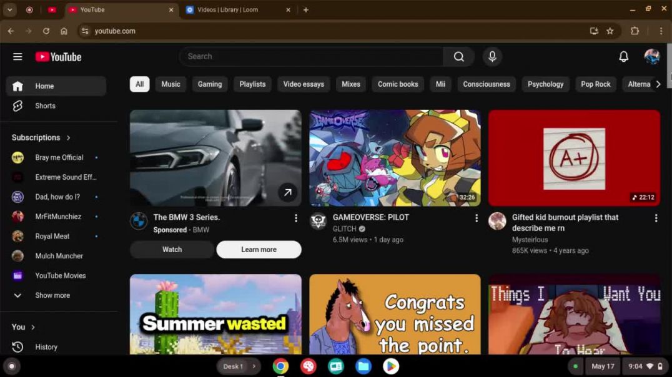Click the magnifier search button
672x377 pixels.
tap(458, 57)
